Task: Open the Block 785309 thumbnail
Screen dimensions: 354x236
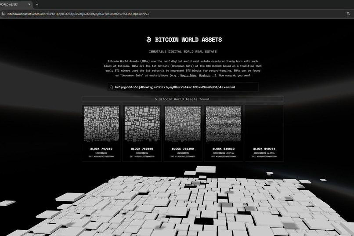Action: [183, 124]
